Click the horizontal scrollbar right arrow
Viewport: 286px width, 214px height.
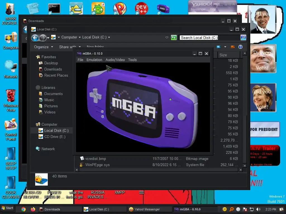coord(241,170)
